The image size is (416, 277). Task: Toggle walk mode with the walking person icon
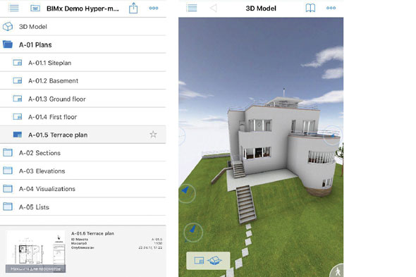pos(338,271)
